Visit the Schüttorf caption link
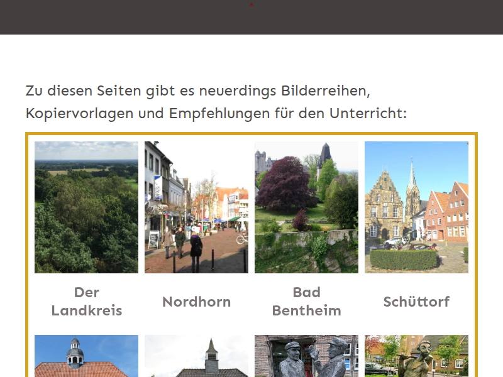This screenshot has height=377, width=503. [416, 302]
